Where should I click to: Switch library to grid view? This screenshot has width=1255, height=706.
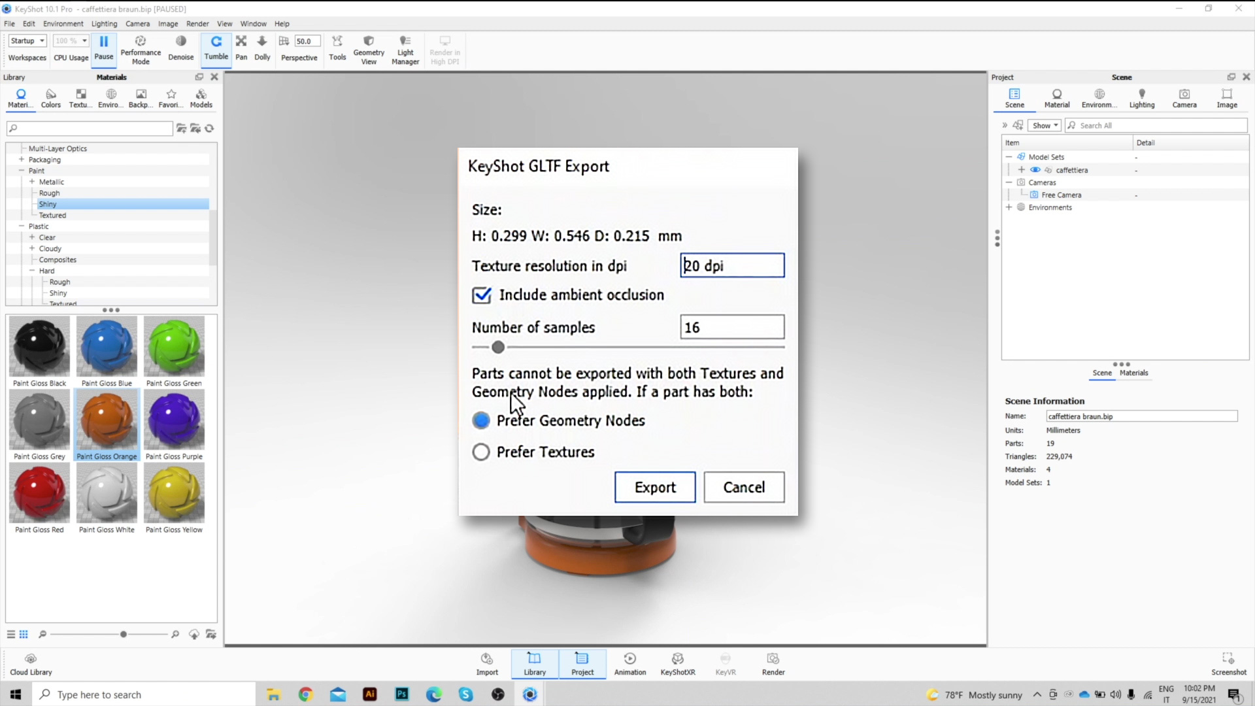(x=24, y=634)
